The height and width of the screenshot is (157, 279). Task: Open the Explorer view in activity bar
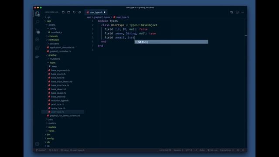tap(37, 14)
